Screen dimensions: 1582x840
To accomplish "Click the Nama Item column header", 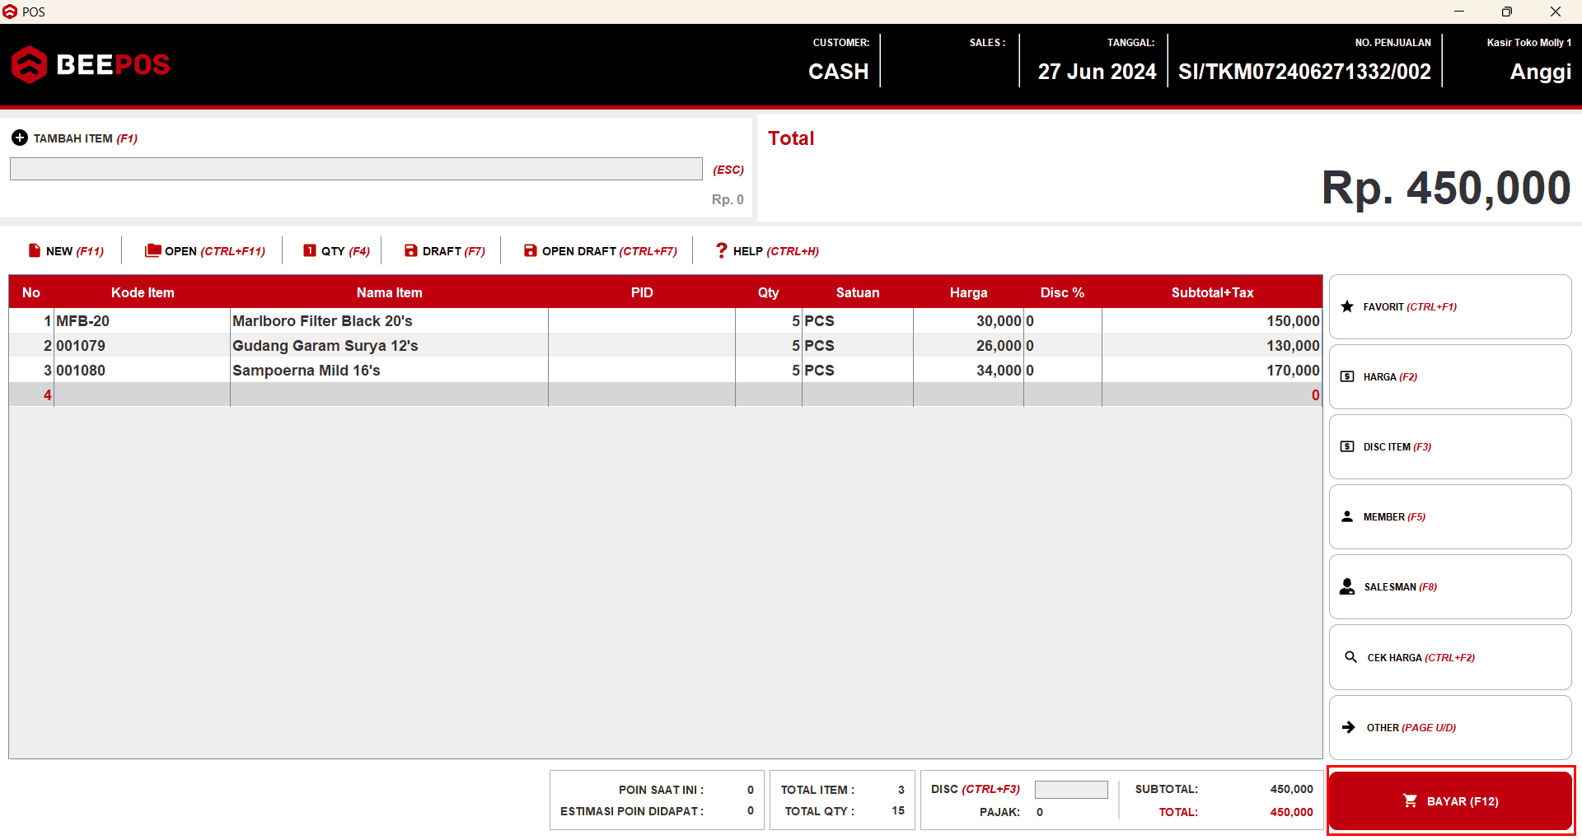I will pyautogui.click(x=389, y=292).
